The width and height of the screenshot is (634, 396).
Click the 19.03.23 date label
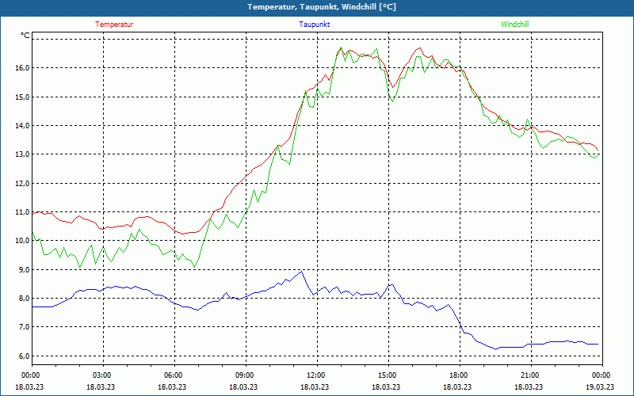click(x=601, y=387)
